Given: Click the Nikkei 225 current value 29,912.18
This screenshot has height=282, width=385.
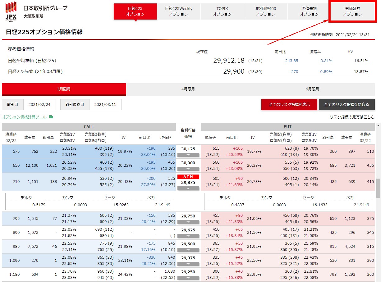Looking at the screenshot, I should tap(229, 61).
